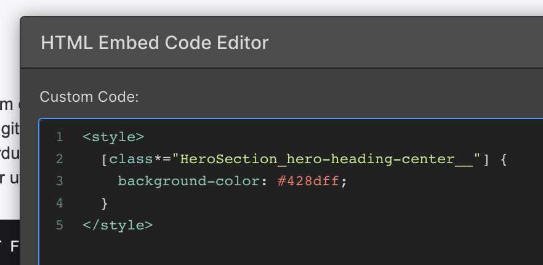543x265 pixels.
Task: Click the background-color property on line 3
Action: click(x=189, y=181)
